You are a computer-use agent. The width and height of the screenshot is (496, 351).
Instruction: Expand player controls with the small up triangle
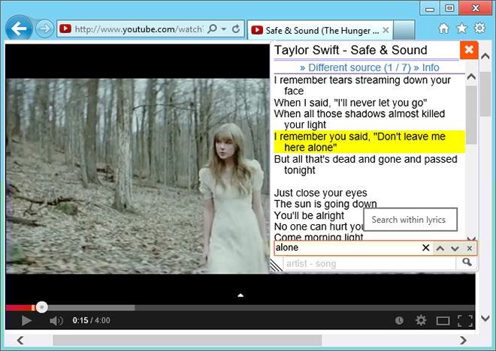coord(240,295)
